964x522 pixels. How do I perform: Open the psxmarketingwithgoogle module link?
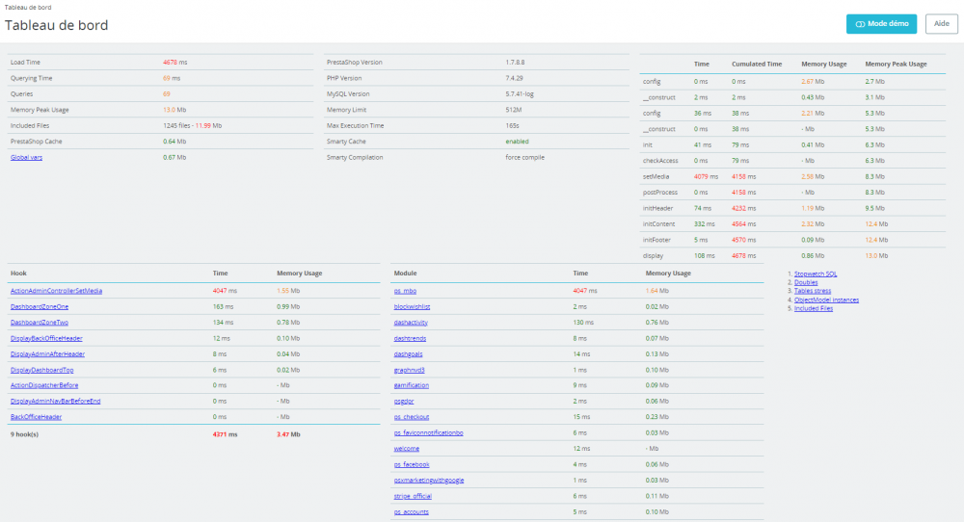pyautogui.click(x=429, y=481)
